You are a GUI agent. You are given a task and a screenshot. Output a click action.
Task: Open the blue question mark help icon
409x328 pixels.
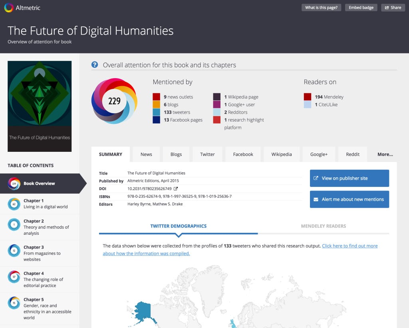[x=95, y=65]
